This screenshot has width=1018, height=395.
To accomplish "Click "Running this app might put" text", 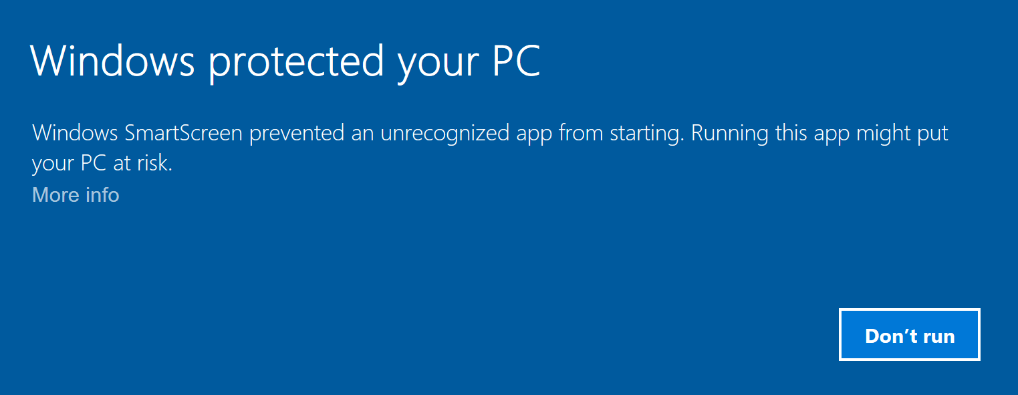I will click(819, 134).
